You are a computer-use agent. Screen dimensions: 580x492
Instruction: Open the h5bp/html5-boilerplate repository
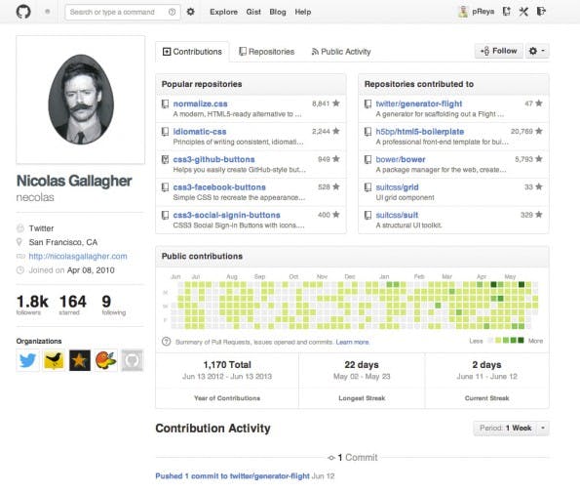click(x=420, y=132)
